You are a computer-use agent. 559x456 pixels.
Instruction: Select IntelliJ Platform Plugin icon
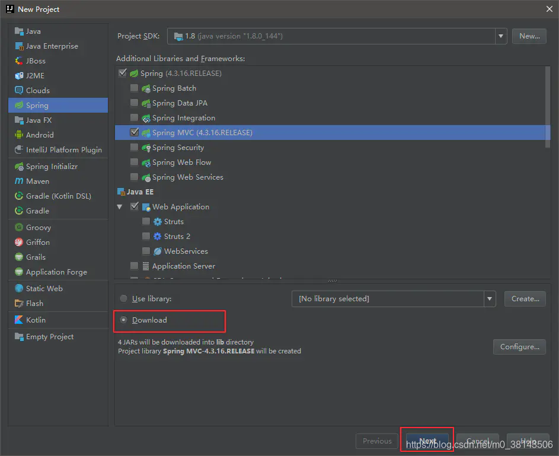[19, 150]
